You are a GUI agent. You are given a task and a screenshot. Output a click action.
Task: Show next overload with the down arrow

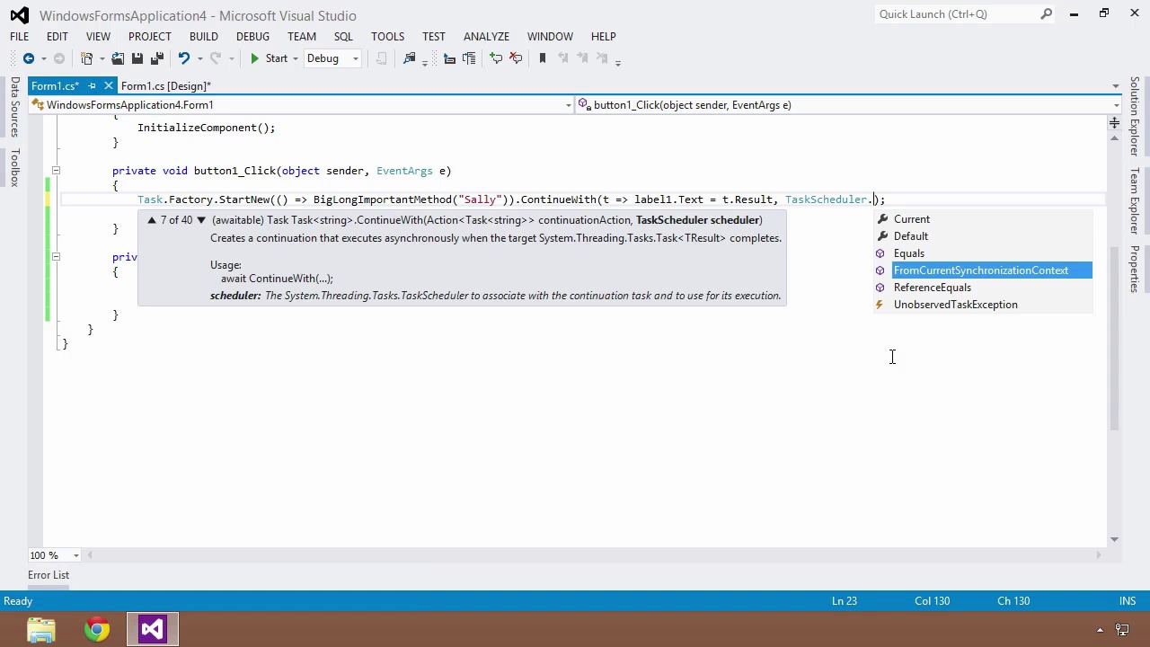[x=201, y=220]
